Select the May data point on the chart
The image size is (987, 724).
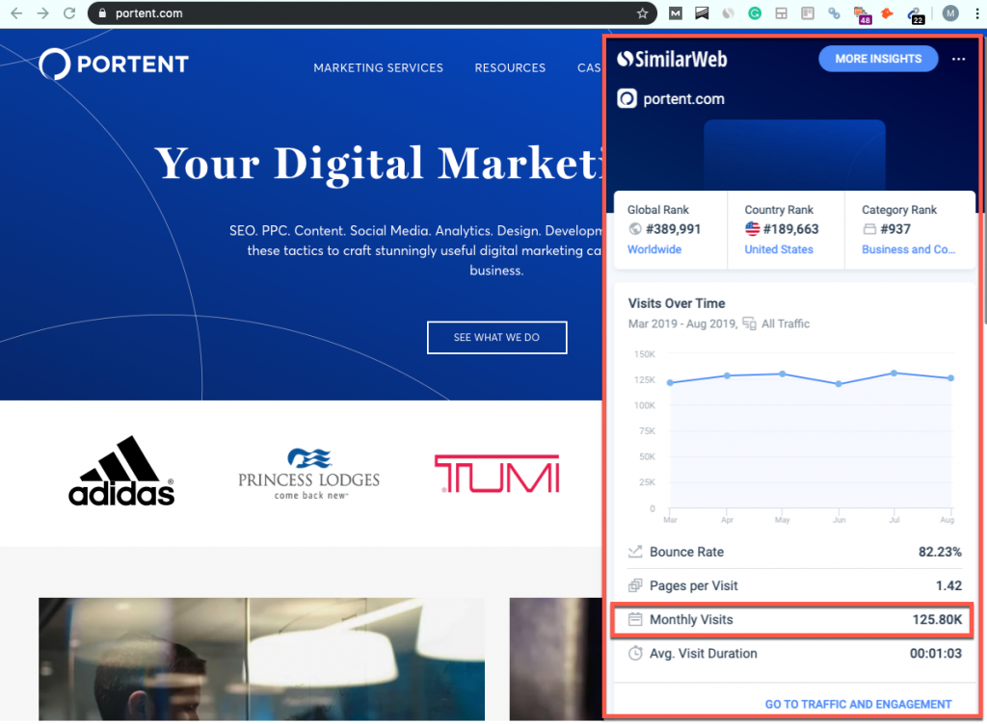coord(783,374)
